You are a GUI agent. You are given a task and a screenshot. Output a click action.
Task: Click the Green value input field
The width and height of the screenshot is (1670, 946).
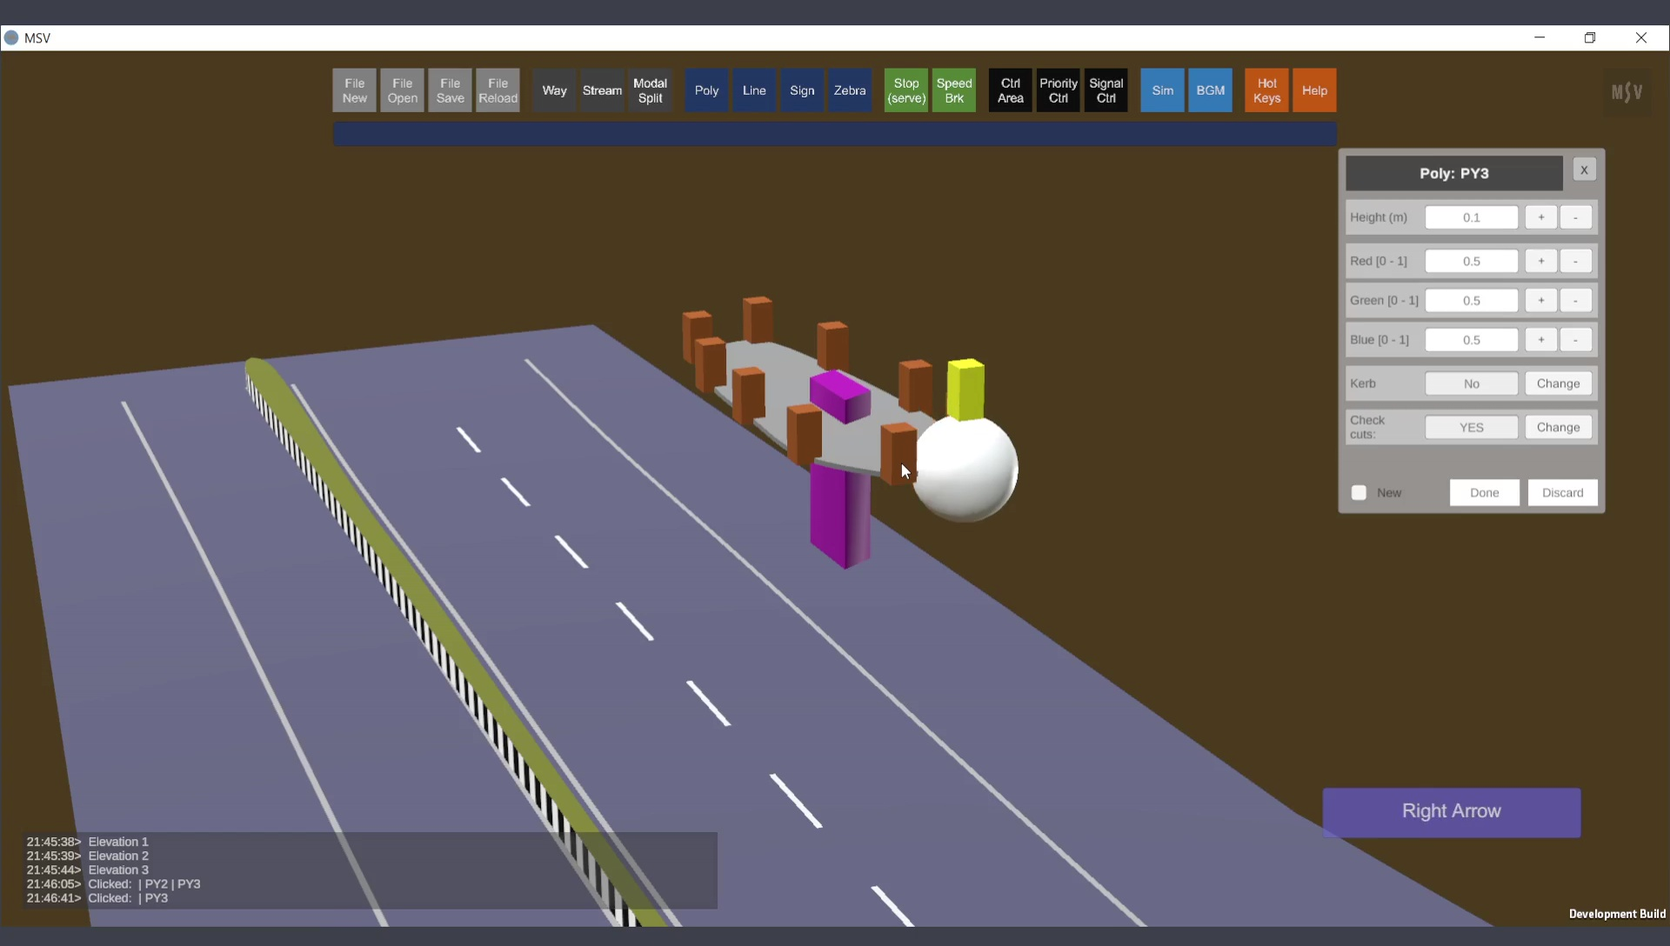click(1471, 301)
